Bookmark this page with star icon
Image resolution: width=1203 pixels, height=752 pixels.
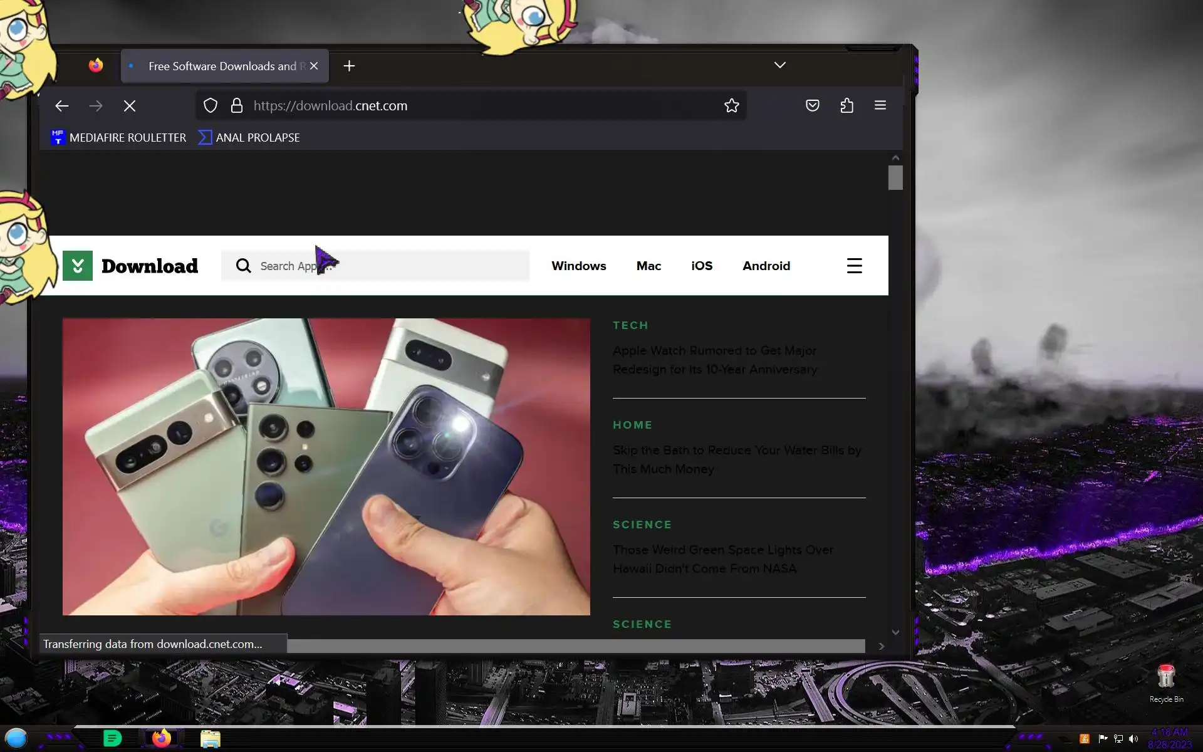pos(731,106)
